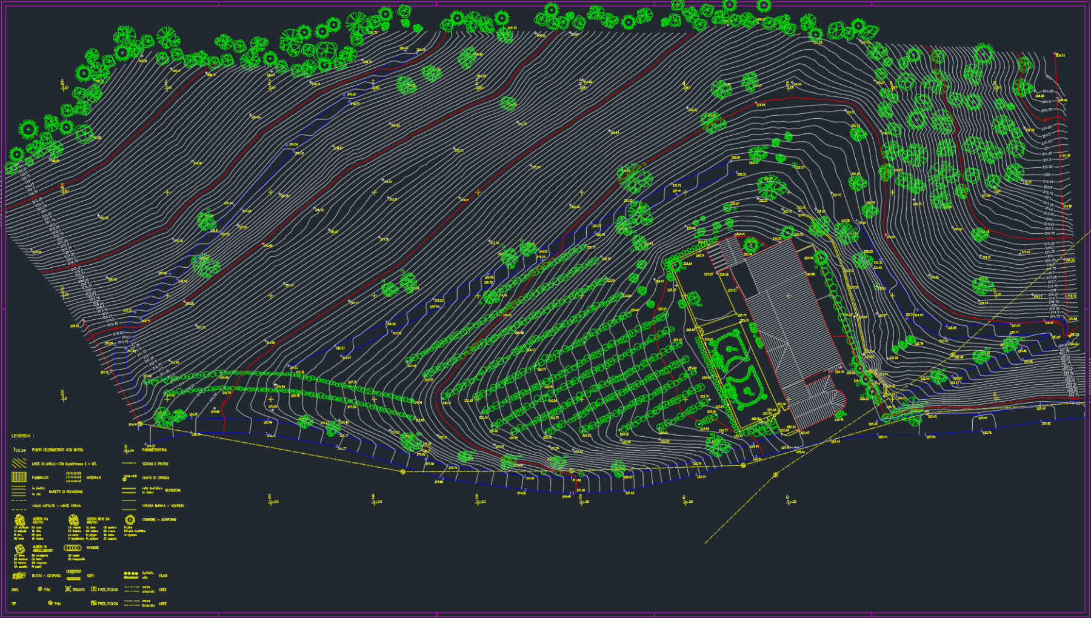Click the hatched FABBRICATI symbol in legend
This screenshot has height=618, width=1091.
[x=19, y=477]
